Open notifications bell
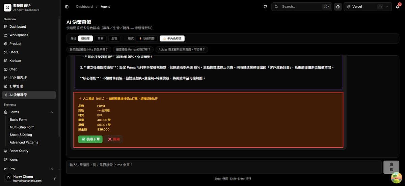 pyautogui.click(x=398, y=7)
